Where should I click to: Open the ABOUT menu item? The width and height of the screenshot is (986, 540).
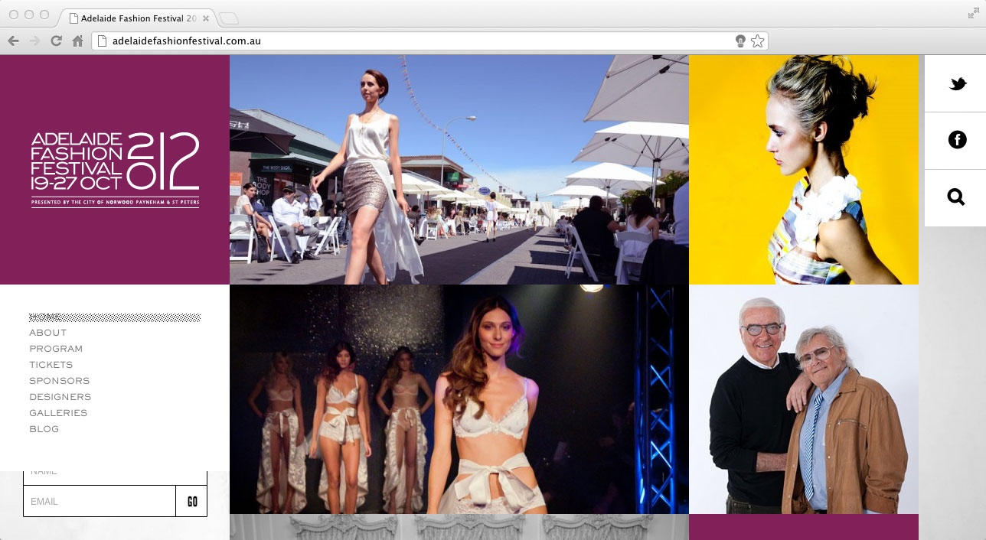(x=47, y=333)
